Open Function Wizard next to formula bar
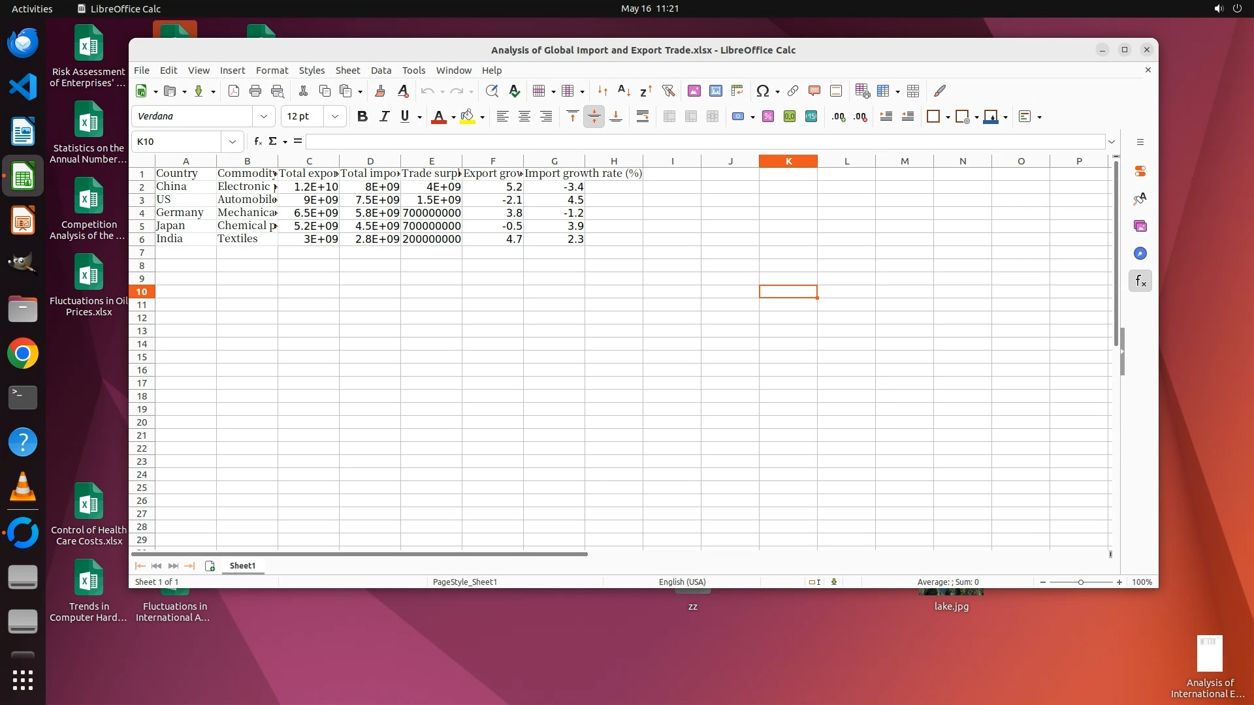The width and height of the screenshot is (1254, 705). 258,142
